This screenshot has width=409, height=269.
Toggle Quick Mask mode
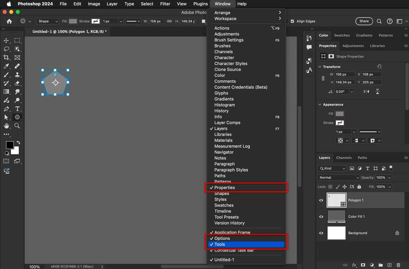6,161
